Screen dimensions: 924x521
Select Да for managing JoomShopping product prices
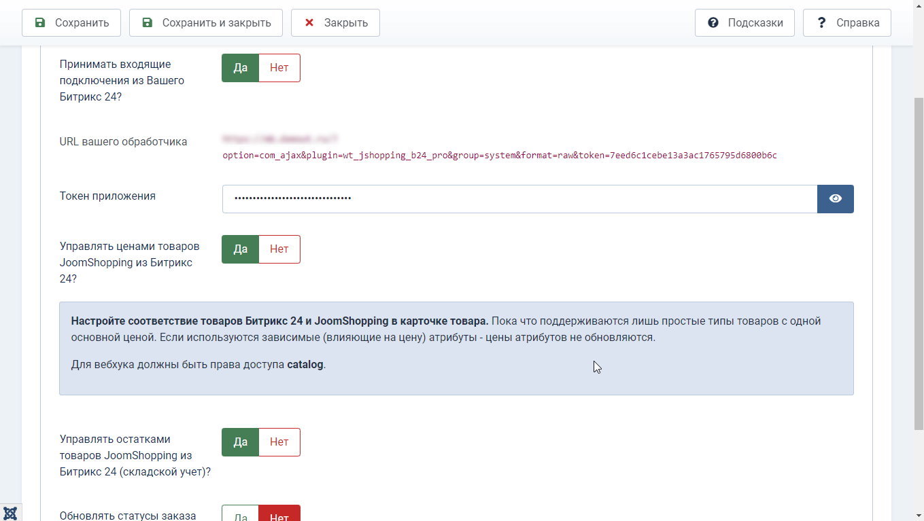[240, 249]
